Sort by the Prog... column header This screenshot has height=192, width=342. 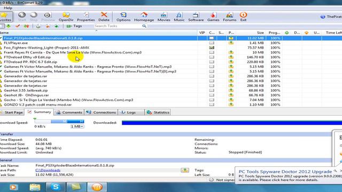(274, 33)
